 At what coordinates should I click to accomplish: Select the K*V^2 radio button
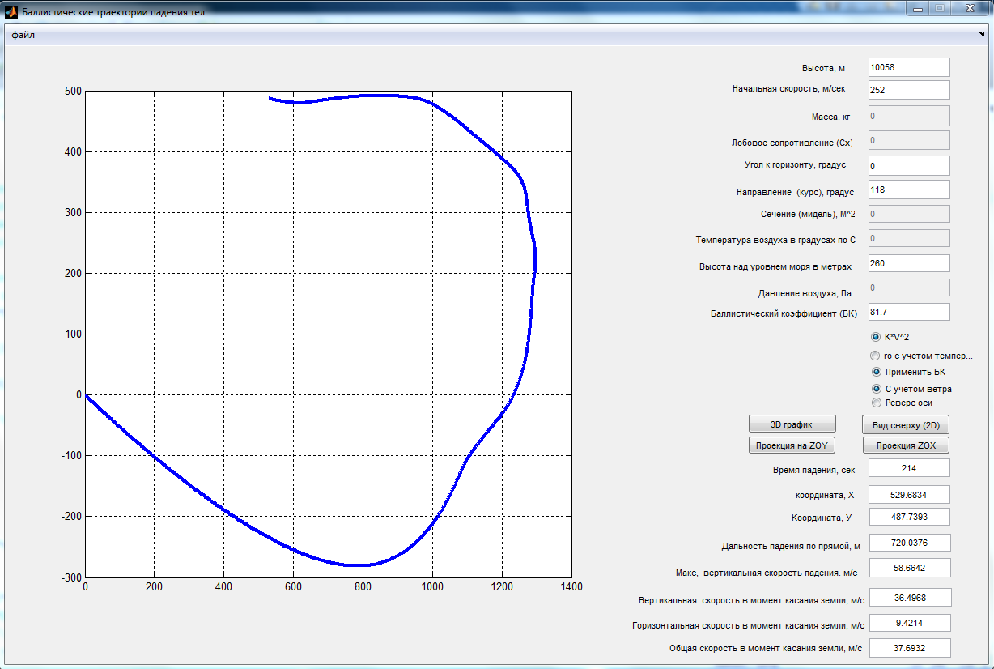pyautogui.click(x=875, y=337)
